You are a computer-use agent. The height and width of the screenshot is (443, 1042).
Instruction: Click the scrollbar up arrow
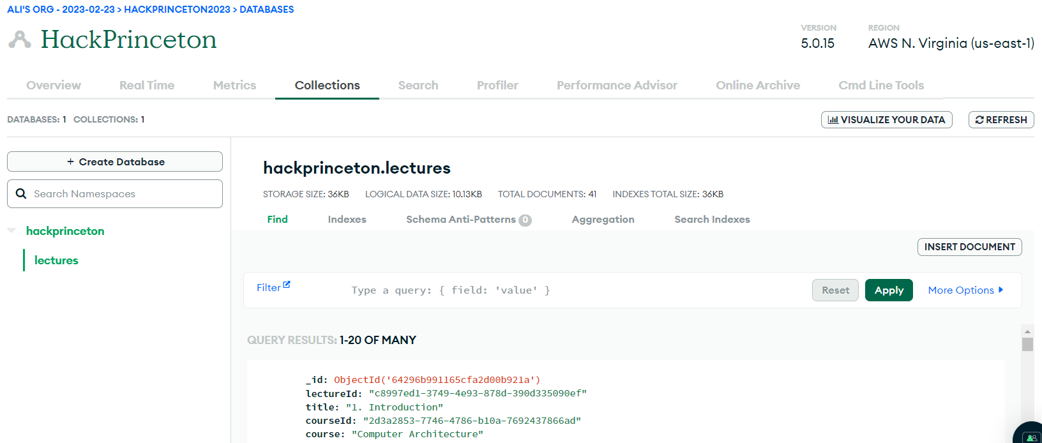pyautogui.click(x=1027, y=331)
